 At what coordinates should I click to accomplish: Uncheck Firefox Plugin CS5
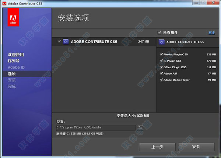pyautogui.click(x=161, y=55)
